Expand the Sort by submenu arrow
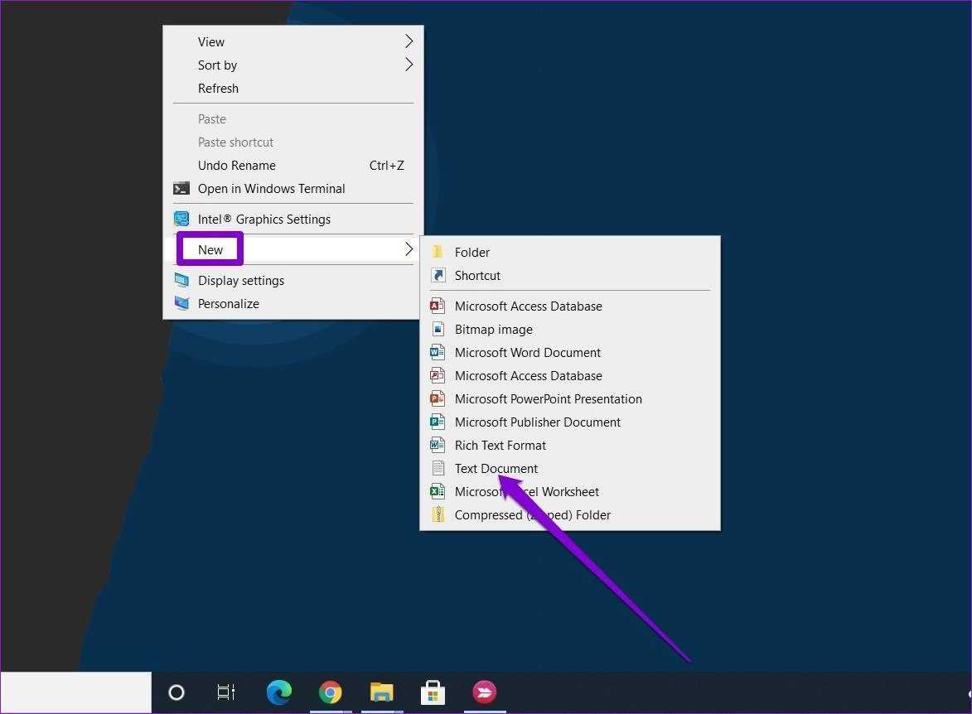The height and width of the screenshot is (714, 972). click(x=409, y=65)
